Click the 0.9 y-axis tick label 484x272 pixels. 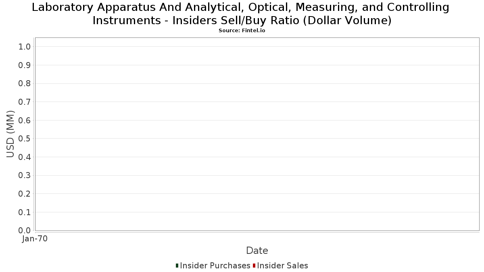pos(25,65)
